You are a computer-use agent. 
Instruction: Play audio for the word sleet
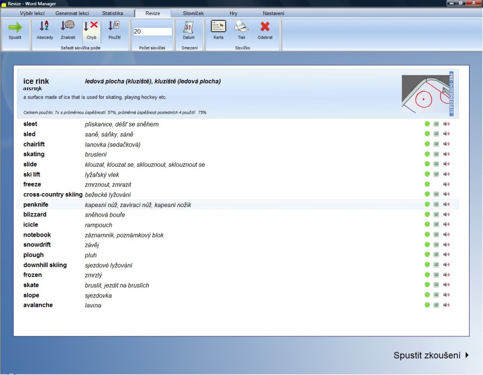pos(446,124)
